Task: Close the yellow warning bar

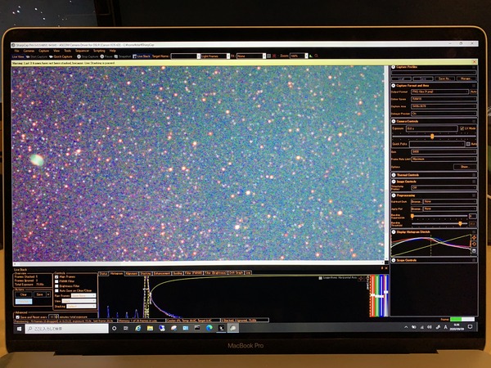Action: pos(474,62)
